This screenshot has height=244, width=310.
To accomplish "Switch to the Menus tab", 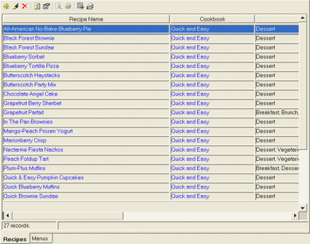I will point(41,238).
